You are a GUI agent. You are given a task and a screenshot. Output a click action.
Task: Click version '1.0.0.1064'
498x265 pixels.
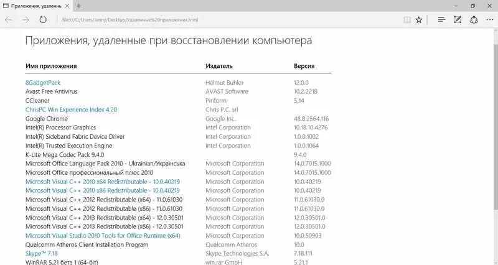tap(306, 146)
